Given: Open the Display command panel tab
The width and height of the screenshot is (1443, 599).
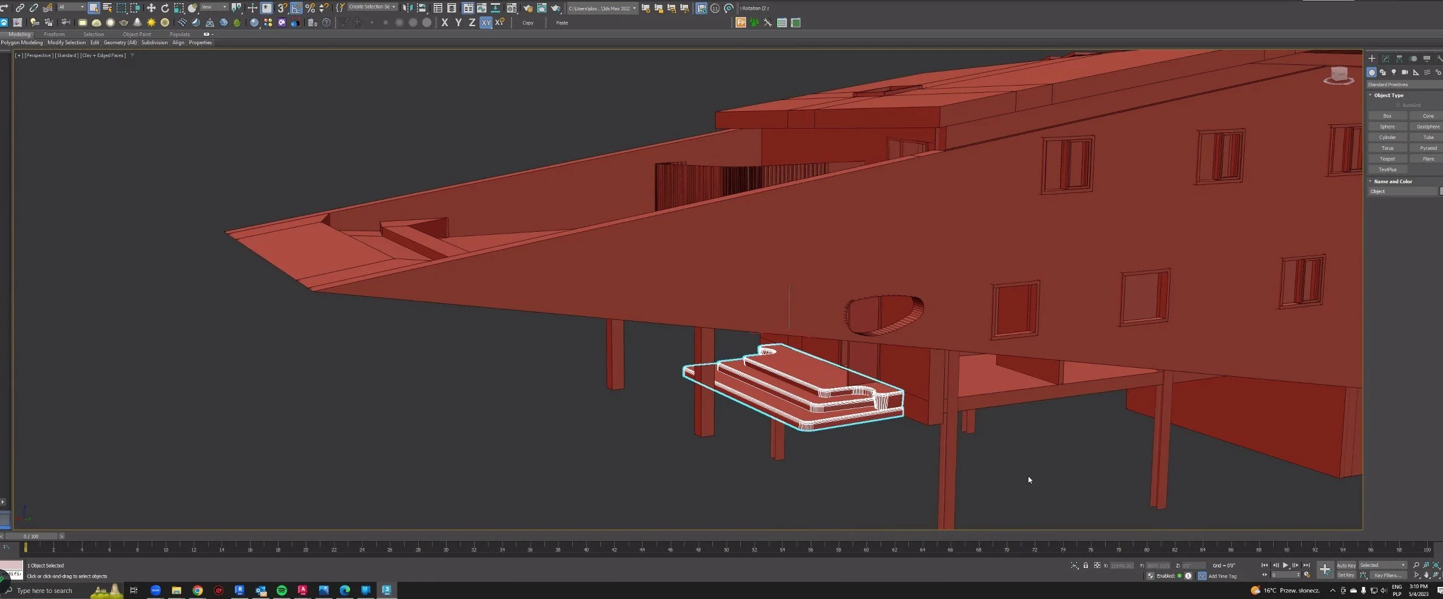Looking at the screenshot, I should click(1427, 59).
